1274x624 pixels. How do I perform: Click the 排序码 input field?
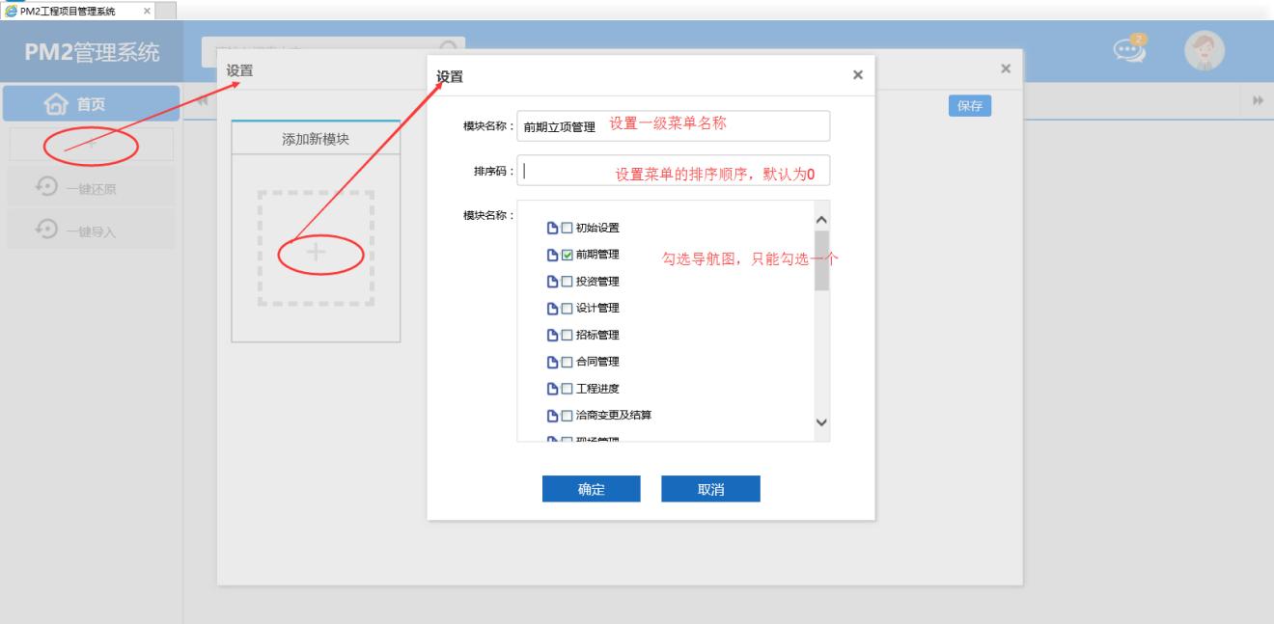(673, 171)
